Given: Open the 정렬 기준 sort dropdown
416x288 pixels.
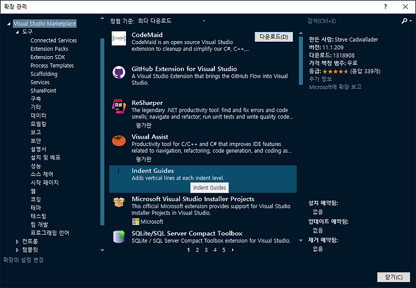Looking at the screenshot, I should pos(203,21).
